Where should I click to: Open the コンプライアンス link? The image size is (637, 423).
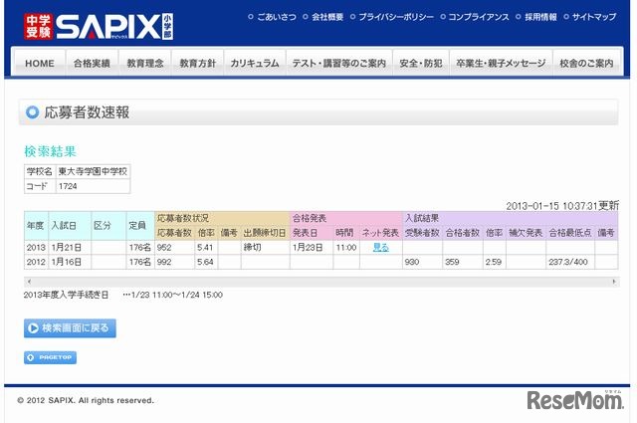pos(478,17)
